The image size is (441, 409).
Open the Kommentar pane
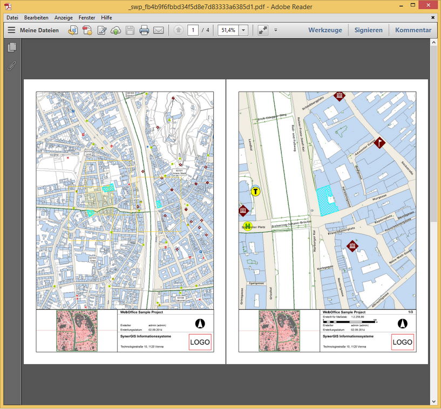pos(413,30)
